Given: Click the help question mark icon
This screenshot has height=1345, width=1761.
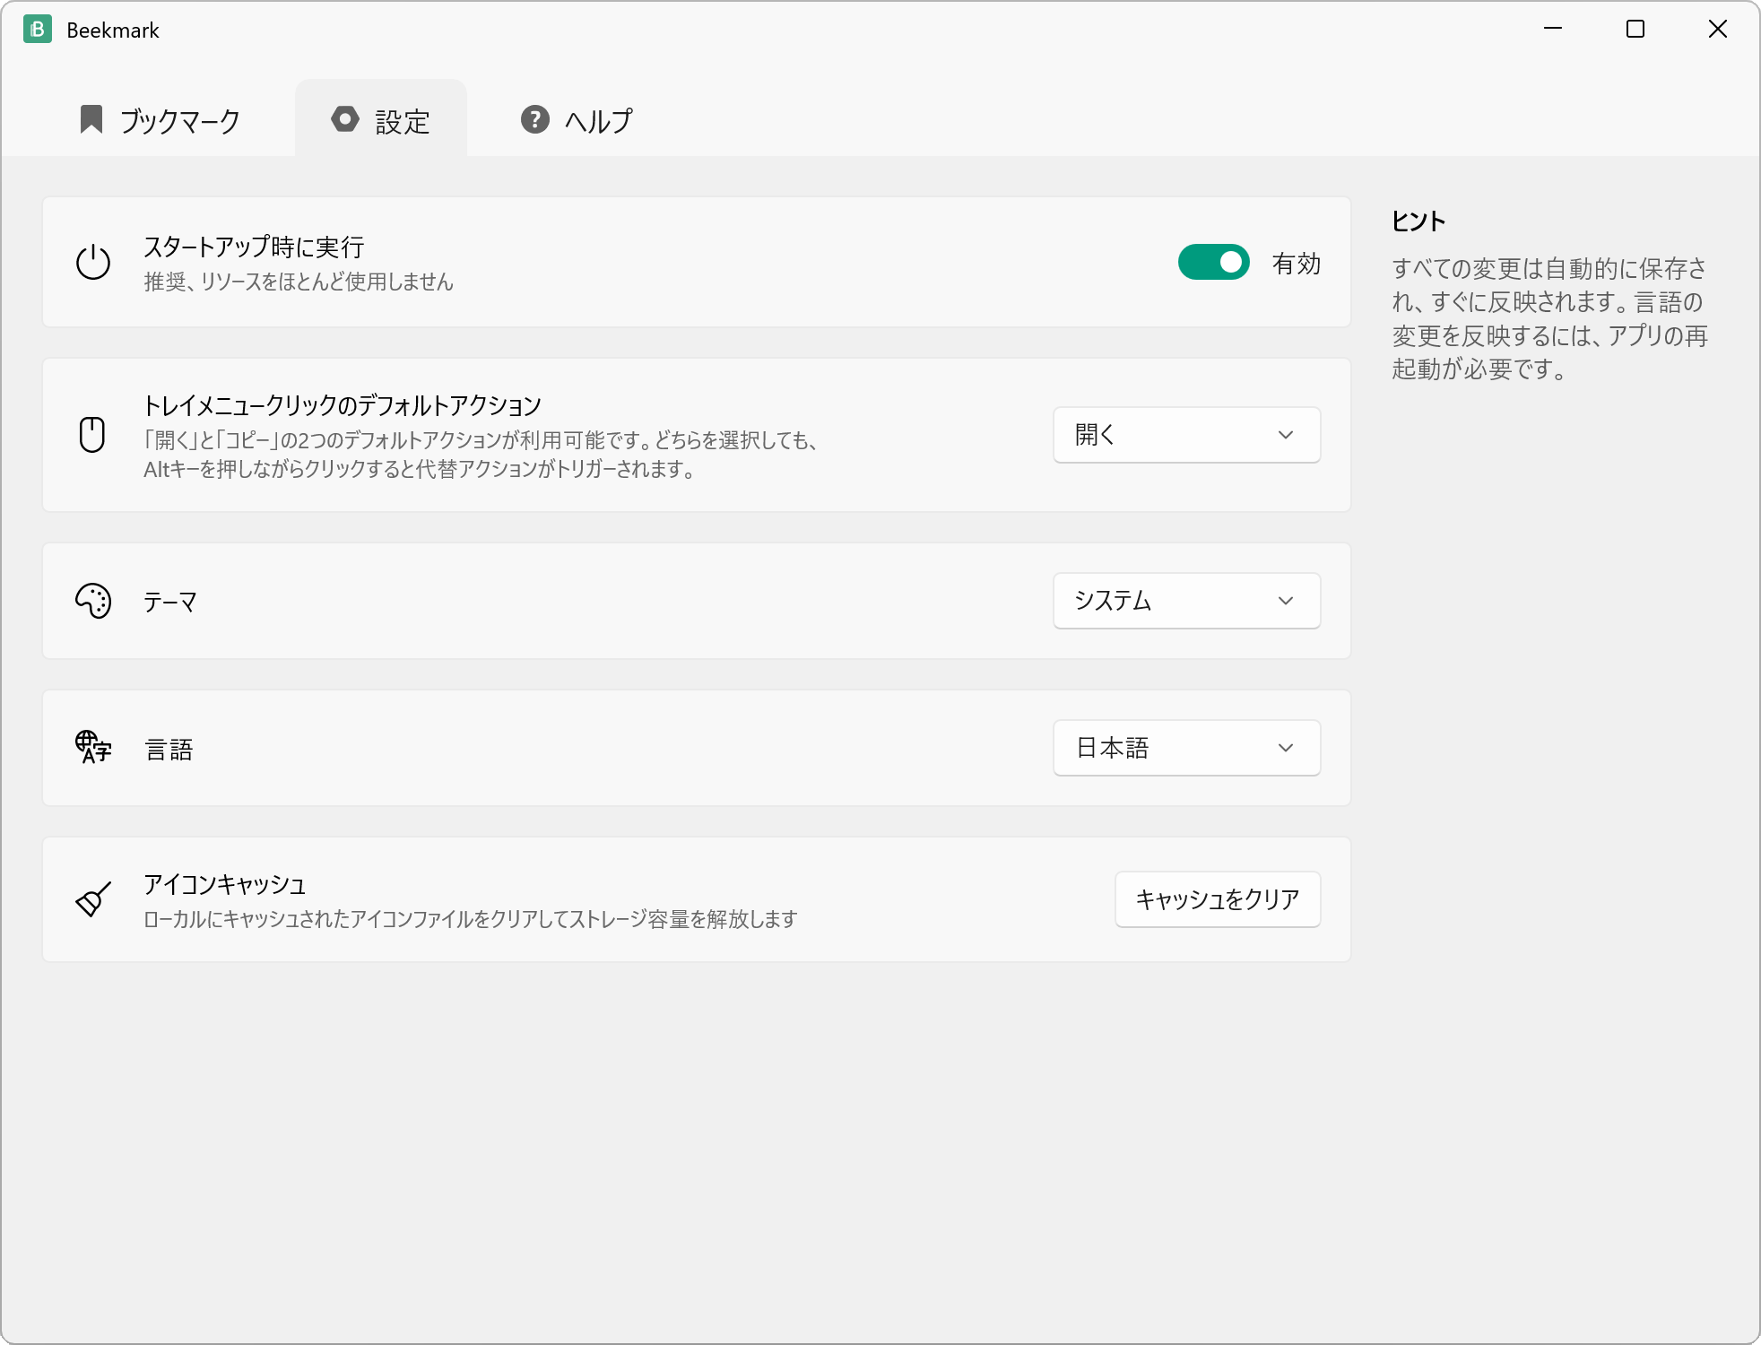Looking at the screenshot, I should [x=535, y=119].
